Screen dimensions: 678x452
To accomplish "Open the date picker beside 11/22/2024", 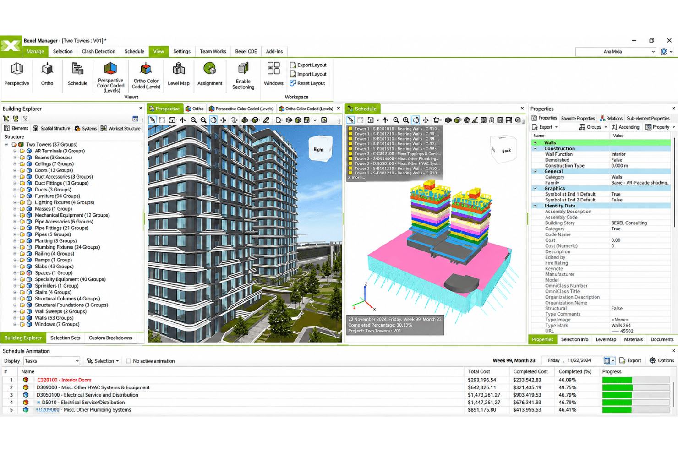I will tap(609, 361).
